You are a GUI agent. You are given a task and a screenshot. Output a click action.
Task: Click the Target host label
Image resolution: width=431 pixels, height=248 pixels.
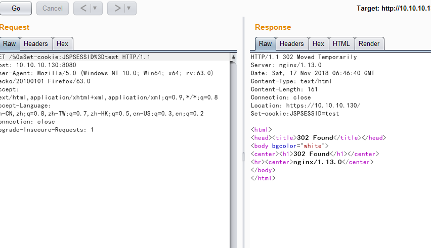coord(394,9)
